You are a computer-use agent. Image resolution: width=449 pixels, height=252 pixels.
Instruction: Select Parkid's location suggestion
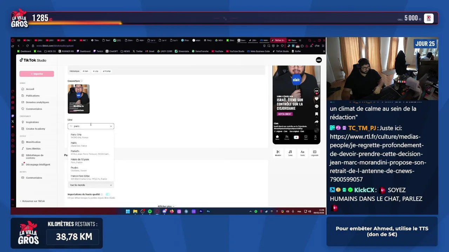[91, 152]
